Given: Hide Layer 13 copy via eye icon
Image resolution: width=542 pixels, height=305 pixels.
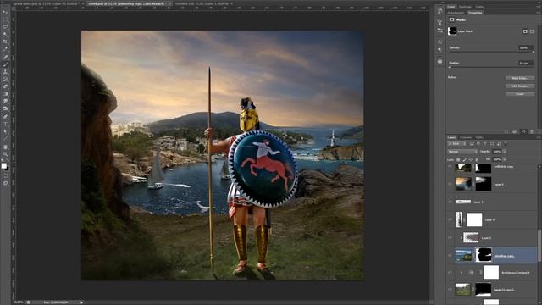Looking at the screenshot, I should 450,289.
